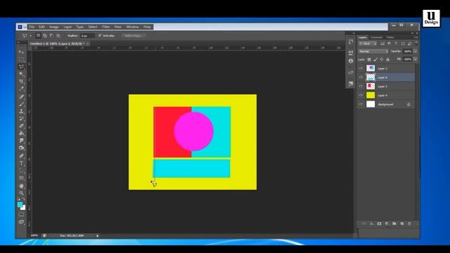Create a new layer
This screenshot has width=450, height=253.
click(x=401, y=223)
